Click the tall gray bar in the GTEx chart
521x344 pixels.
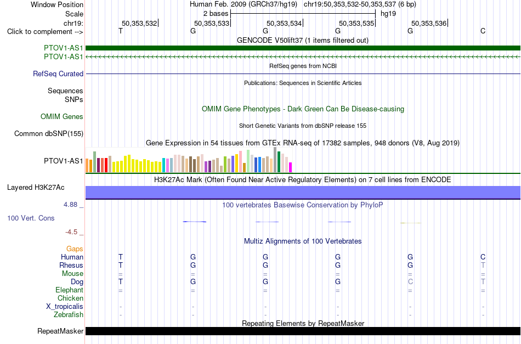click(x=275, y=160)
